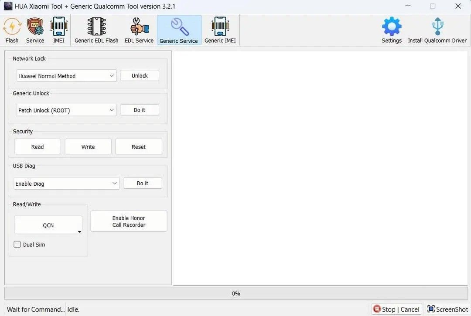Minimize the HUA Xiaomi Tool window
Viewport: 471px width, 316px height.
(408, 6)
